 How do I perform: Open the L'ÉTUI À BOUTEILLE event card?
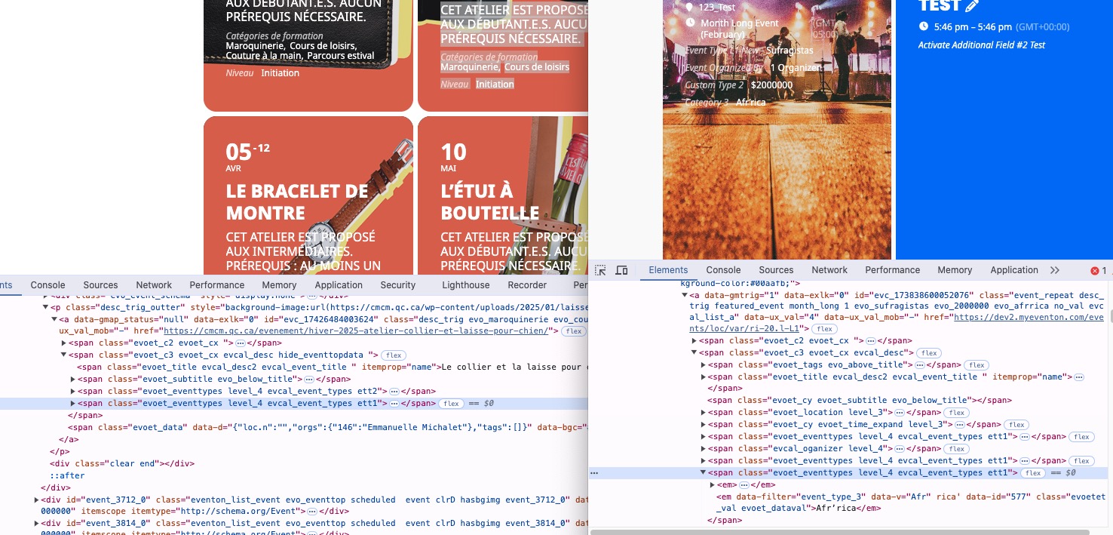pos(503,195)
